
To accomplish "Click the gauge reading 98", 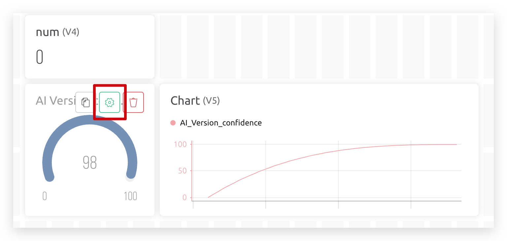I will [90, 162].
